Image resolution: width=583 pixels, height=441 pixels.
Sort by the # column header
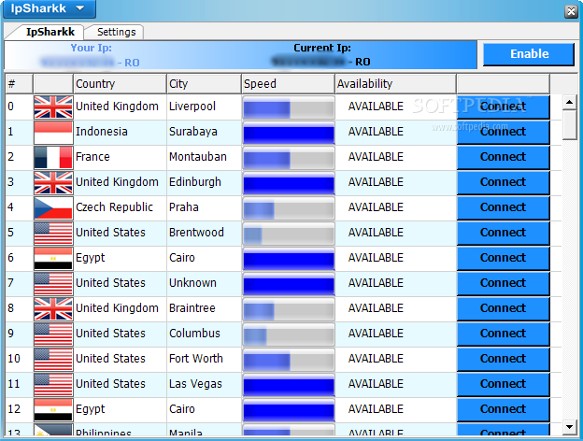19,84
